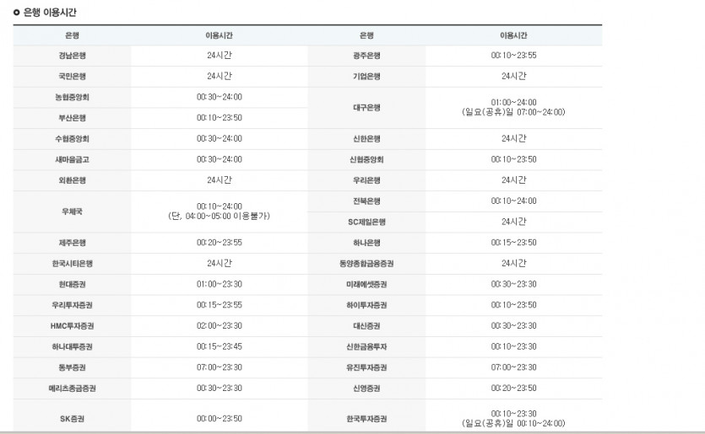Click 신영증권's hours '00:20~23:50'
Viewport: 705px width, 434px height.
(x=513, y=388)
